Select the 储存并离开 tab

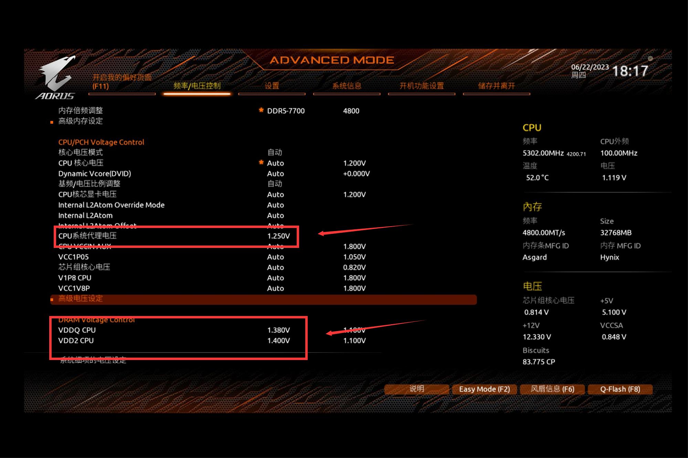(496, 86)
